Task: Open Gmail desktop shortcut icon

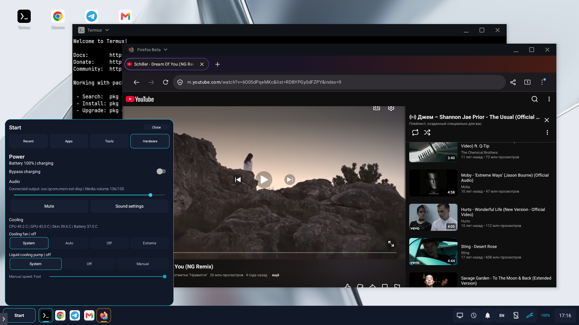Action: click(x=125, y=16)
